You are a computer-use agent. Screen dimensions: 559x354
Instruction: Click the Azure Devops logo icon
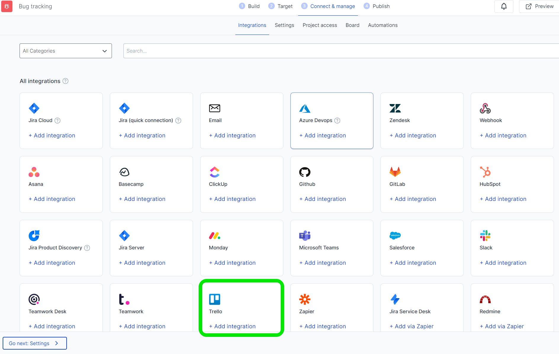tap(305, 108)
